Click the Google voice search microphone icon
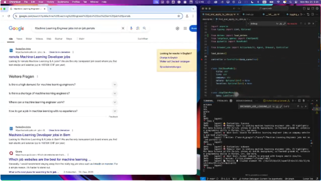Screen dimensions: 321x181 [131, 28]
